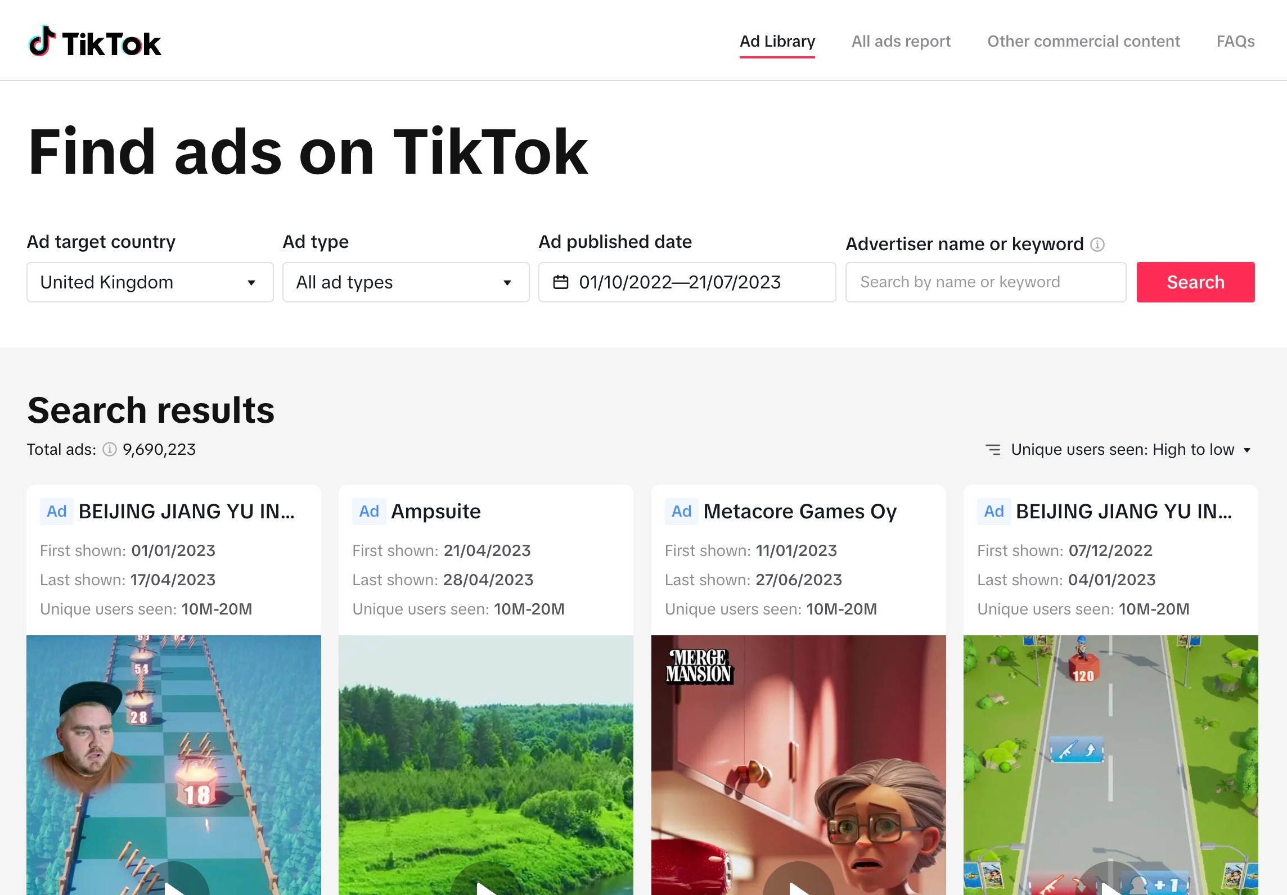Click the Ad badge on Ampsuite card

tap(369, 511)
